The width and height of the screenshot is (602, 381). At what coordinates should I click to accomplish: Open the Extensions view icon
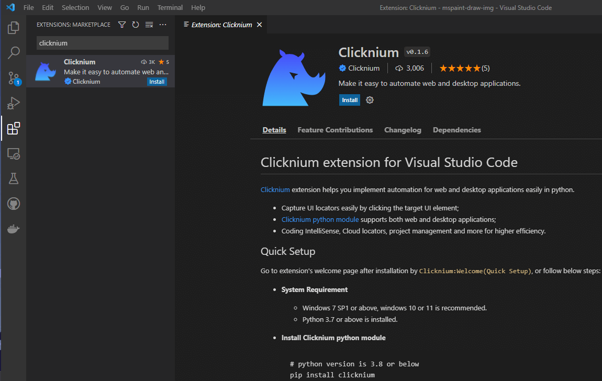tap(14, 128)
